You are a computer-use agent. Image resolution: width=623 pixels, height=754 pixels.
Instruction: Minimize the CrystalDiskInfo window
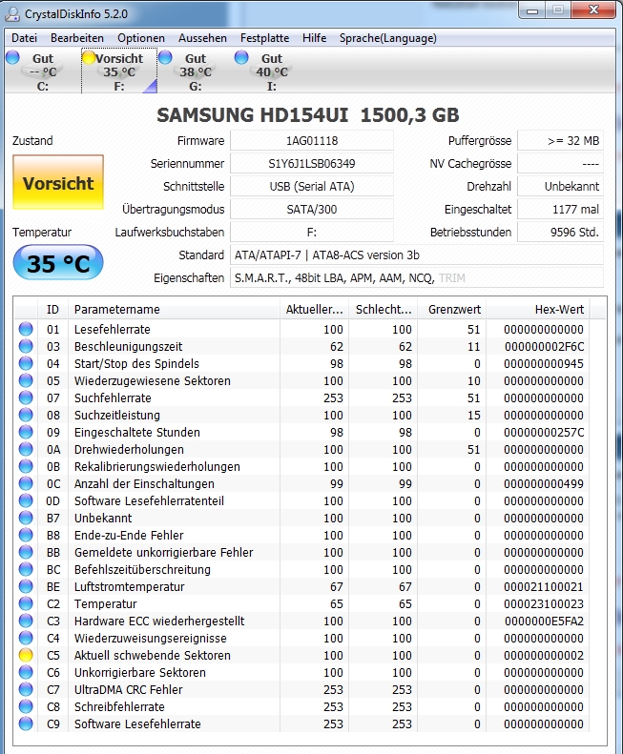(x=532, y=10)
